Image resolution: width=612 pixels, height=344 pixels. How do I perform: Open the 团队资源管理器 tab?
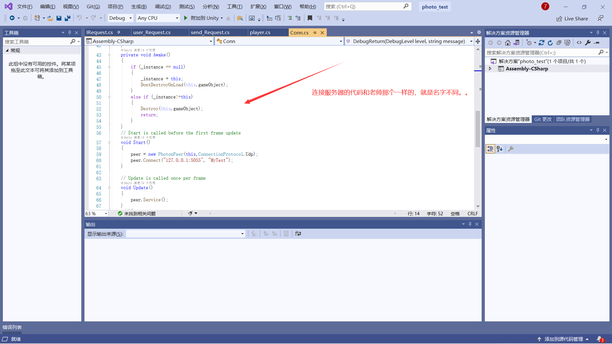(573, 119)
